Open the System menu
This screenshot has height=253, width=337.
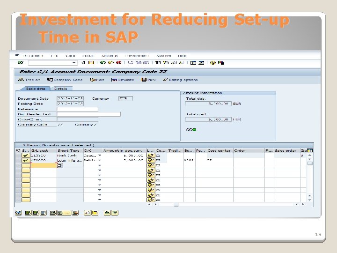point(163,56)
